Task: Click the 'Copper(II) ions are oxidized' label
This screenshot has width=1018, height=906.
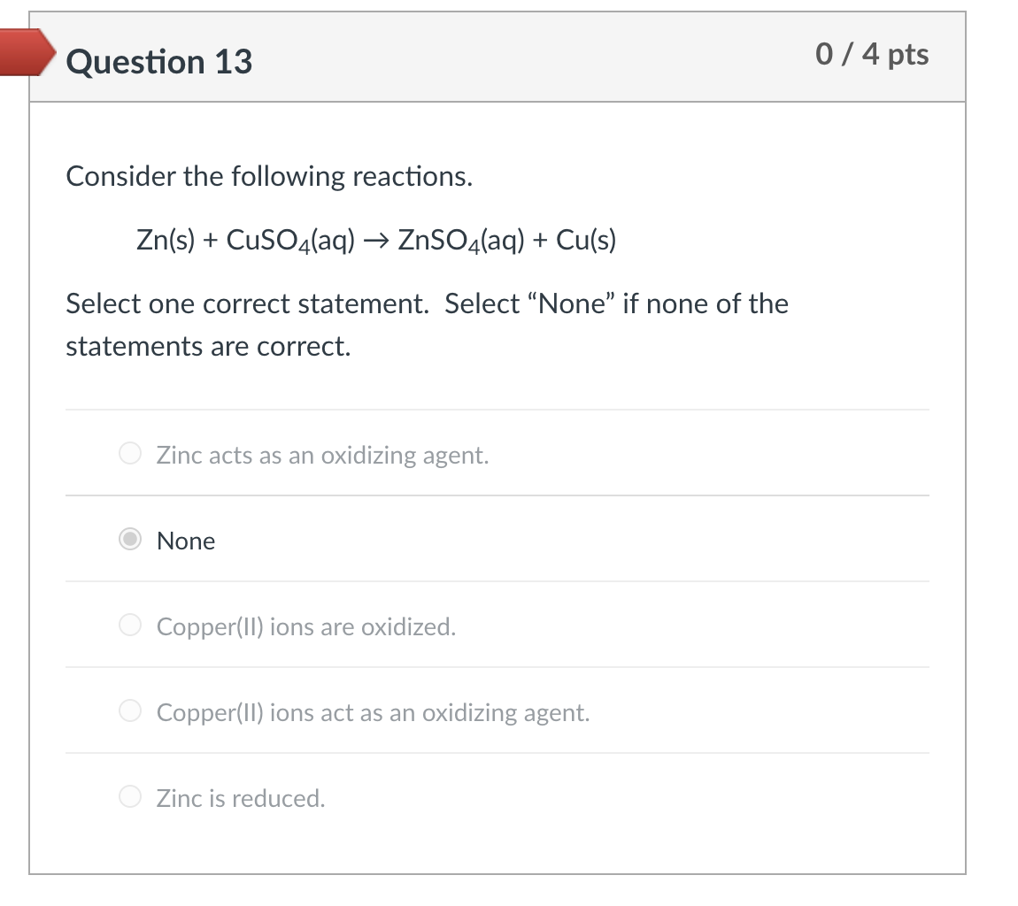Action: click(306, 626)
